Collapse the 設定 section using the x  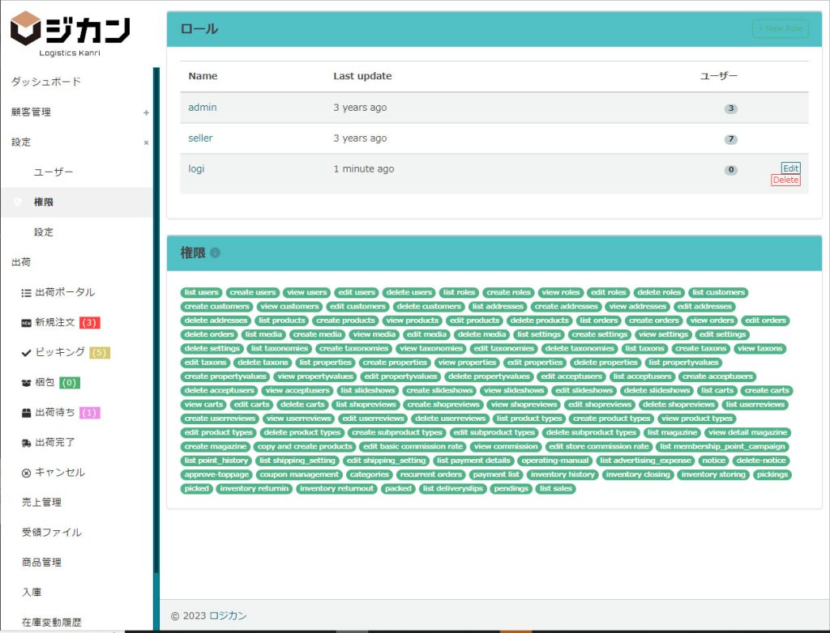coord(146,142)
